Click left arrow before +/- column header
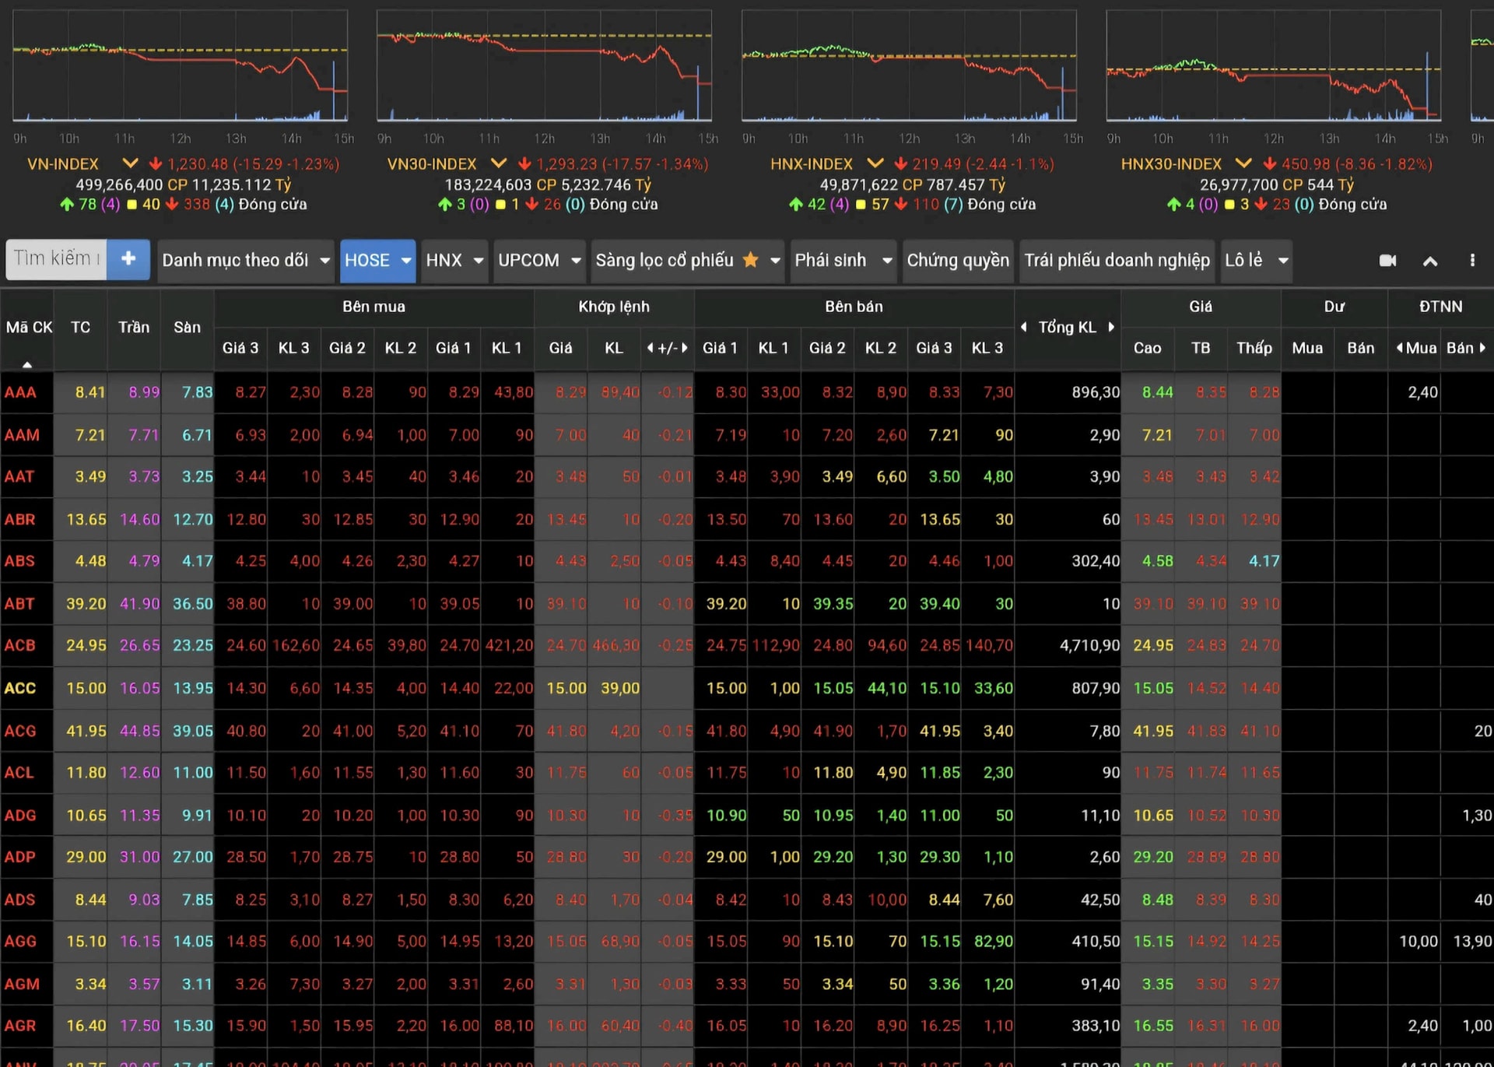 click(x=650, y=348)
